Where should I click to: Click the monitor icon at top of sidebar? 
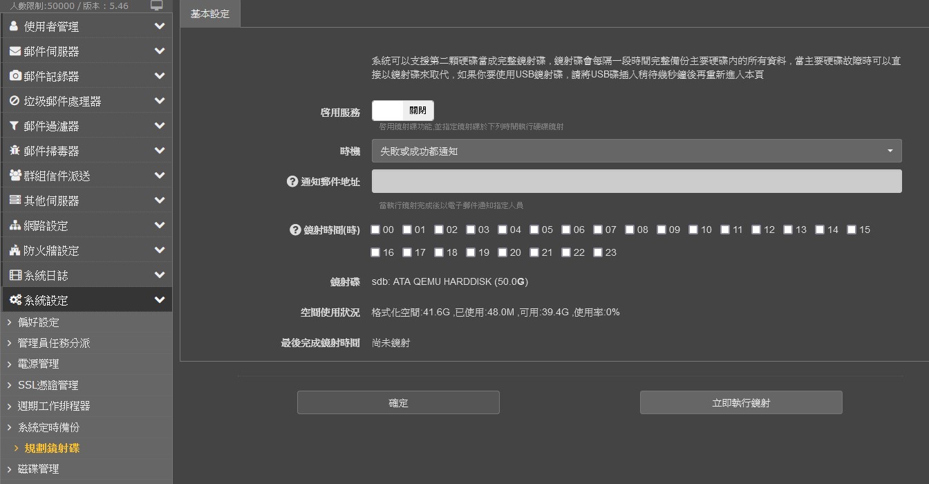[x=157, y=6]
